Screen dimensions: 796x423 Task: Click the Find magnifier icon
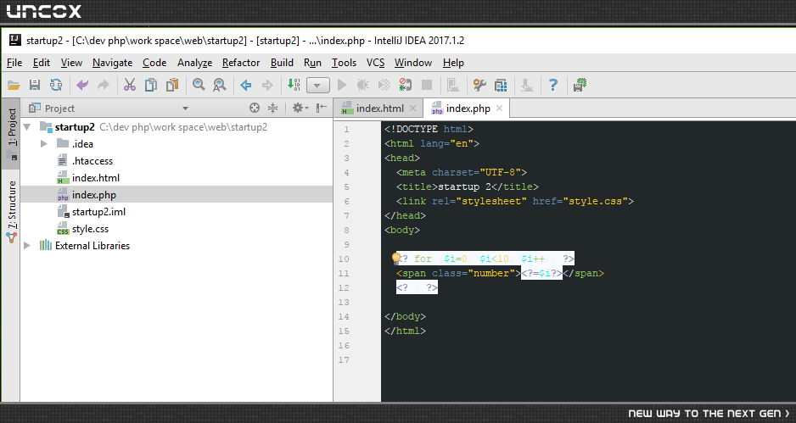tap(199, 86)
